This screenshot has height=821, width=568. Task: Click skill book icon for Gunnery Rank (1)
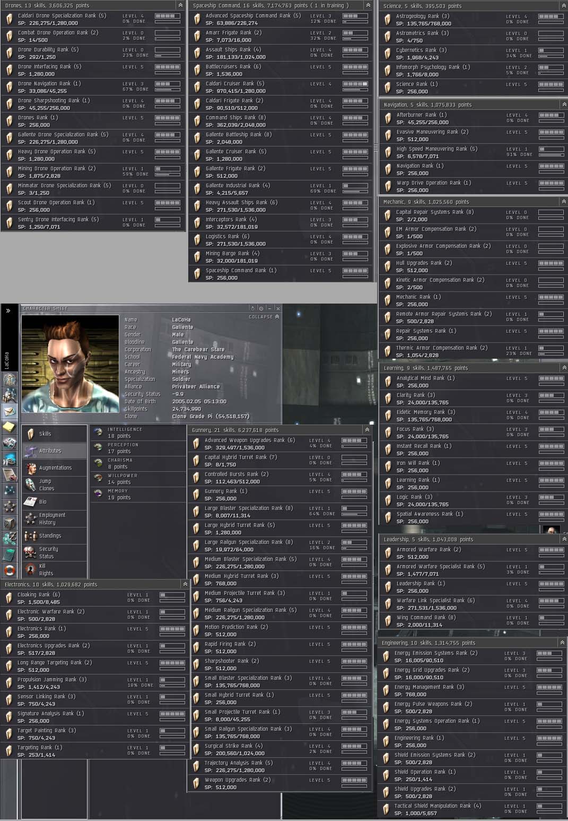[196, 495]
